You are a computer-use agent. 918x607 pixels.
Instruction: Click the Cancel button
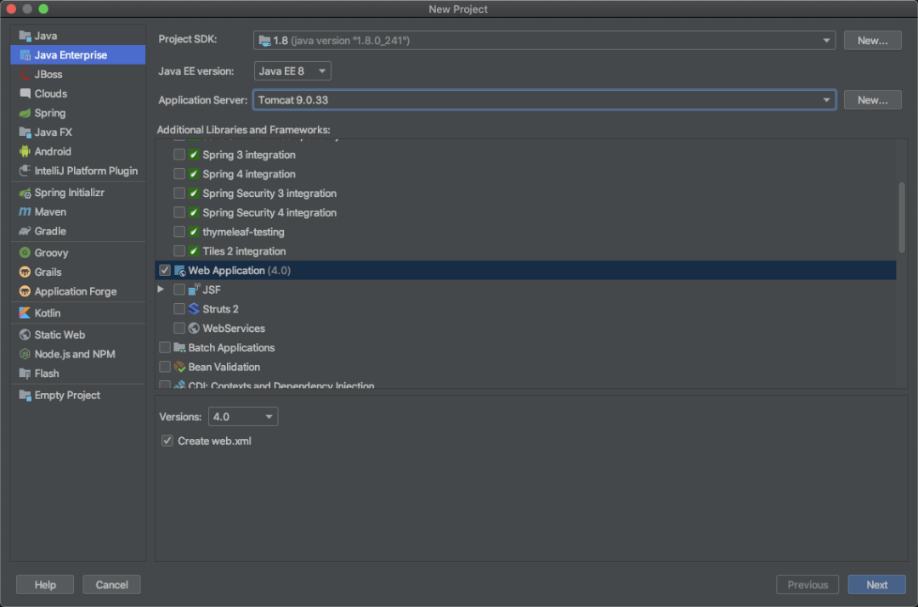point(112,585)
